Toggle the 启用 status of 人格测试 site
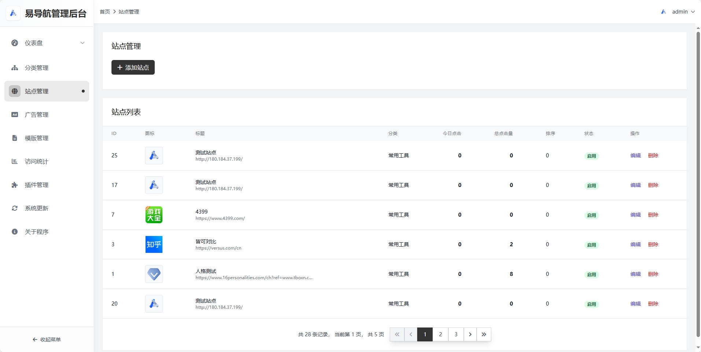The image size is (701, 352). point(591,275)
